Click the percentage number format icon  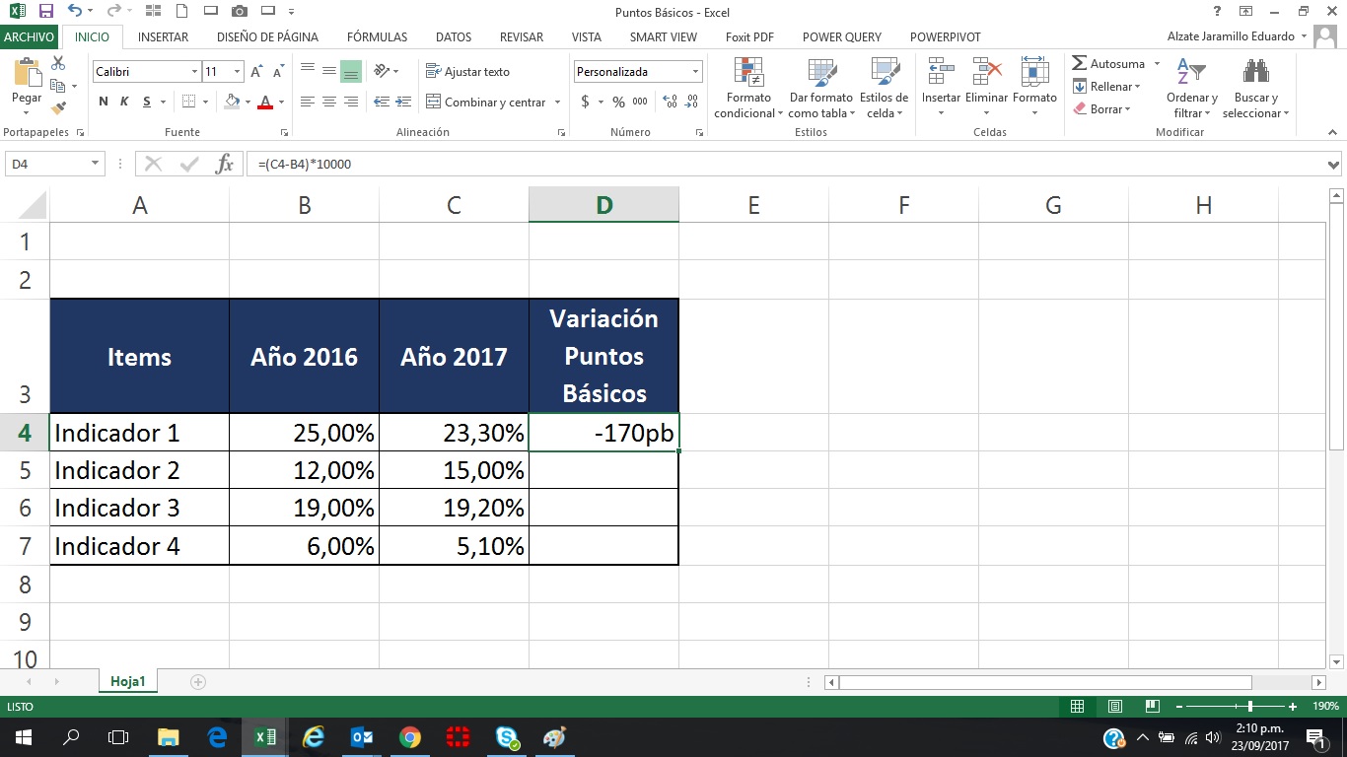click(616, 102)
